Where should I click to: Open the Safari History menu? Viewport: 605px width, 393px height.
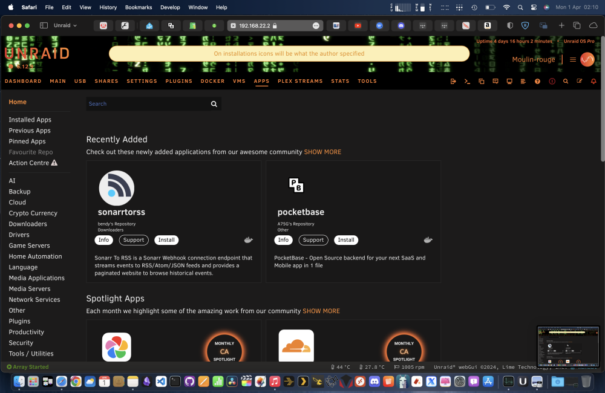click(x=108, y=7)
